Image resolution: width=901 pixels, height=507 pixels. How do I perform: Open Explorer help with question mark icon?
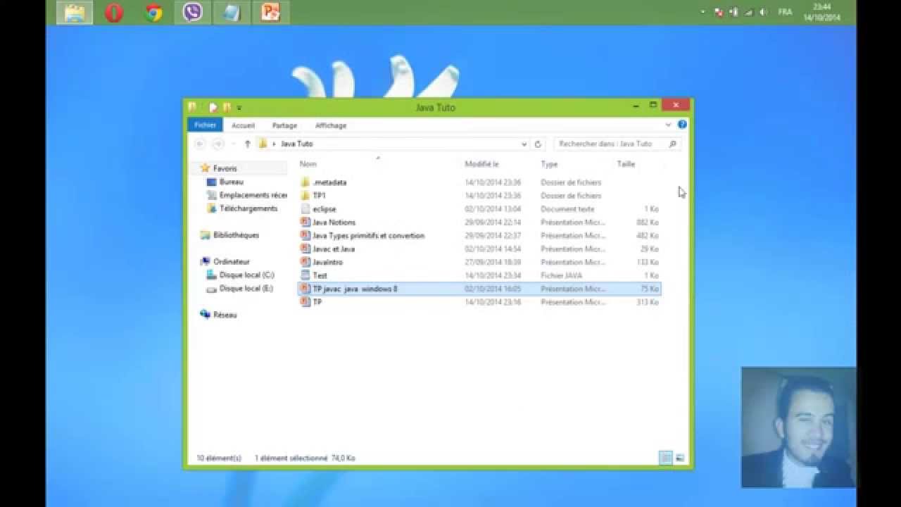(682, 125)
